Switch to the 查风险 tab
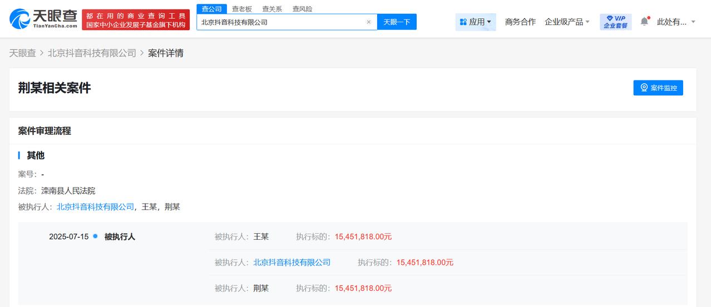 point(302,9)
